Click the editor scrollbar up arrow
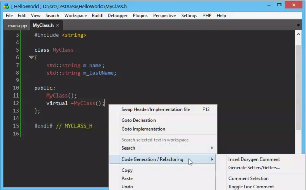The image size is (306, 190). click(x=298, y=34)
